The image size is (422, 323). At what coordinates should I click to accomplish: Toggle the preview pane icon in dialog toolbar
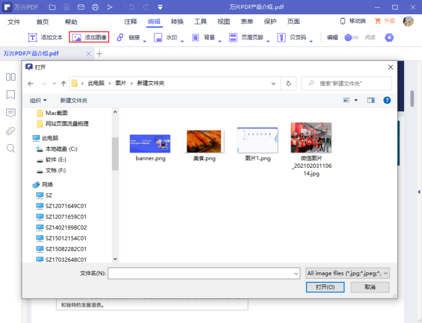pos(371,100)
